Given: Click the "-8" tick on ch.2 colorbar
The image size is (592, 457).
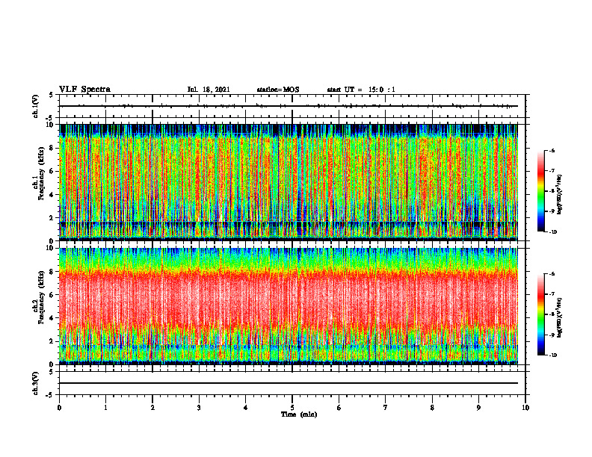Looking at the screenshot, I should coord(552,314).
